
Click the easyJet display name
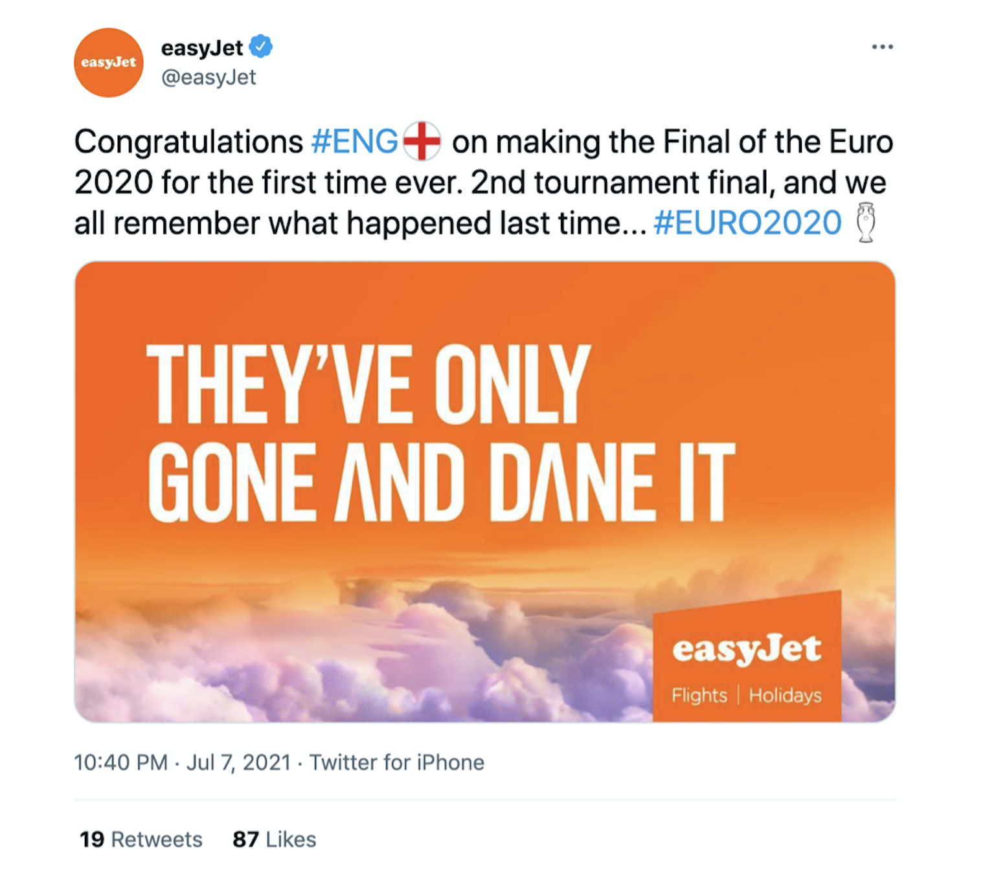(x=201, y=47)
